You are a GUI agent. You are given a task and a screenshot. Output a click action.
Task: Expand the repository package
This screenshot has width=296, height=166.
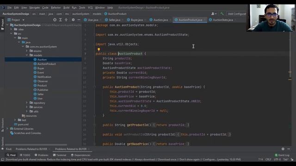tap(27, 103)
